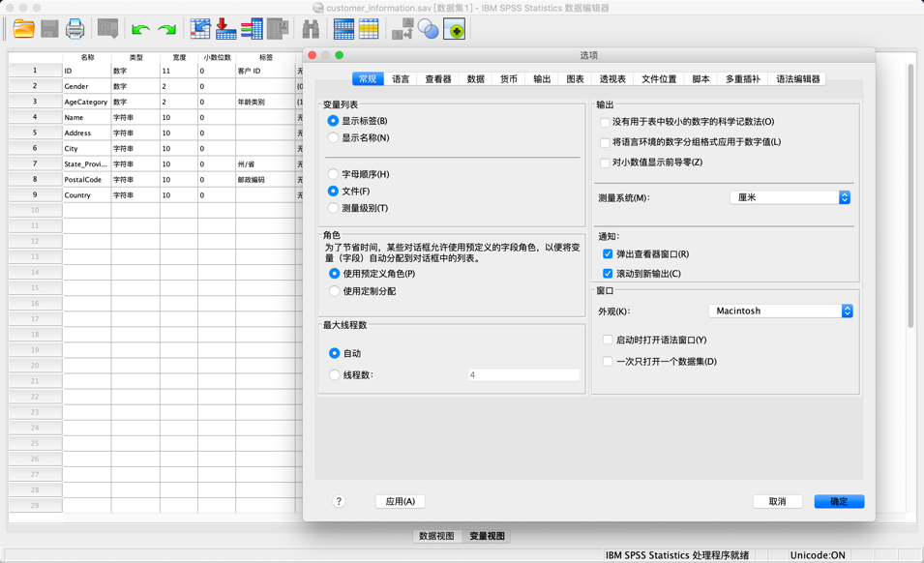Switch to 变量视图 at bottom

click(487, 536)
